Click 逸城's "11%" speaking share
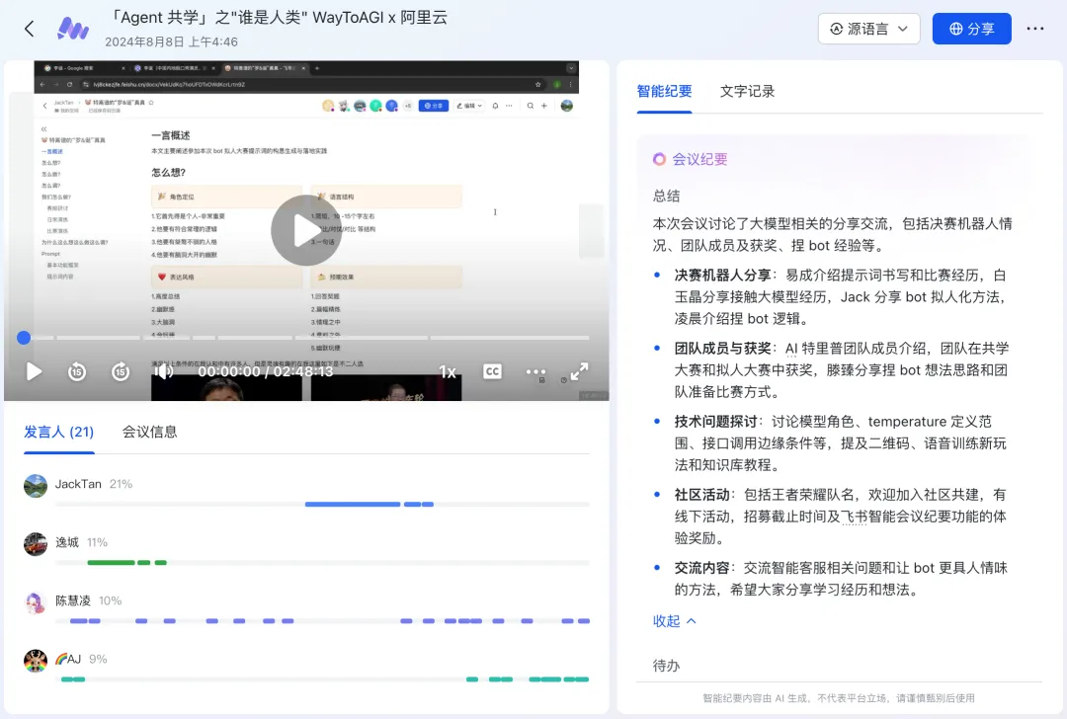1067x719 pixels. [97, 543]
